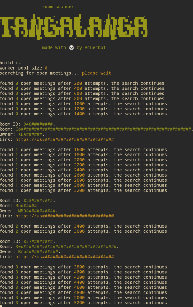Click the "please wait" status text
The image size is (193, 307).
pos(96,73)
